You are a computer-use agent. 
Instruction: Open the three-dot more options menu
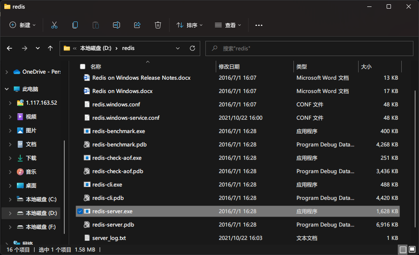(258, 25)
